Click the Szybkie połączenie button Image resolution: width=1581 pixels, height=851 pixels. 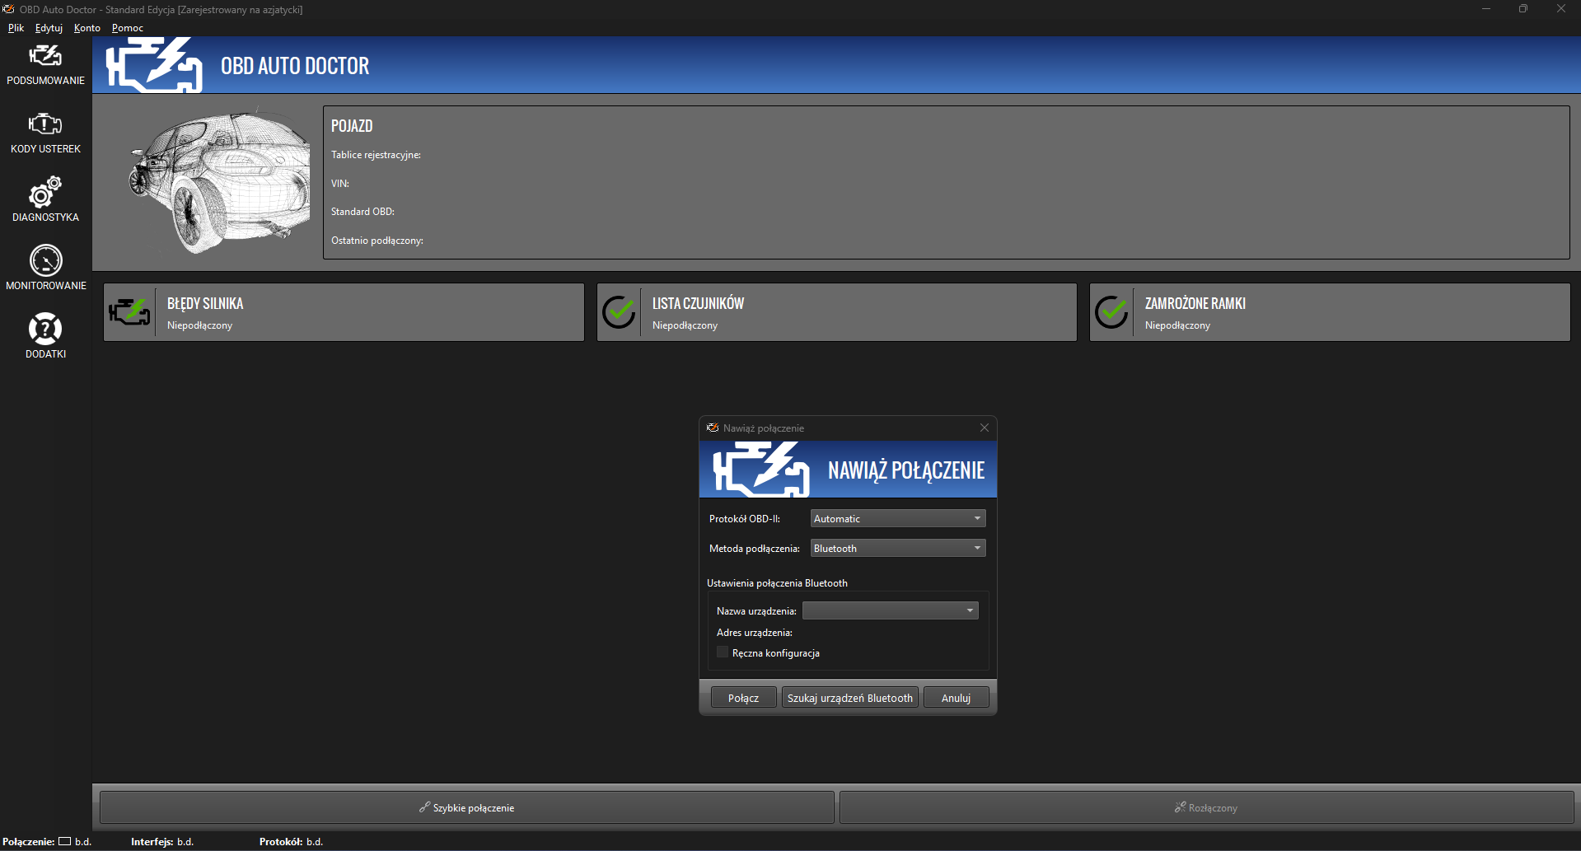(x=467, y=807)
